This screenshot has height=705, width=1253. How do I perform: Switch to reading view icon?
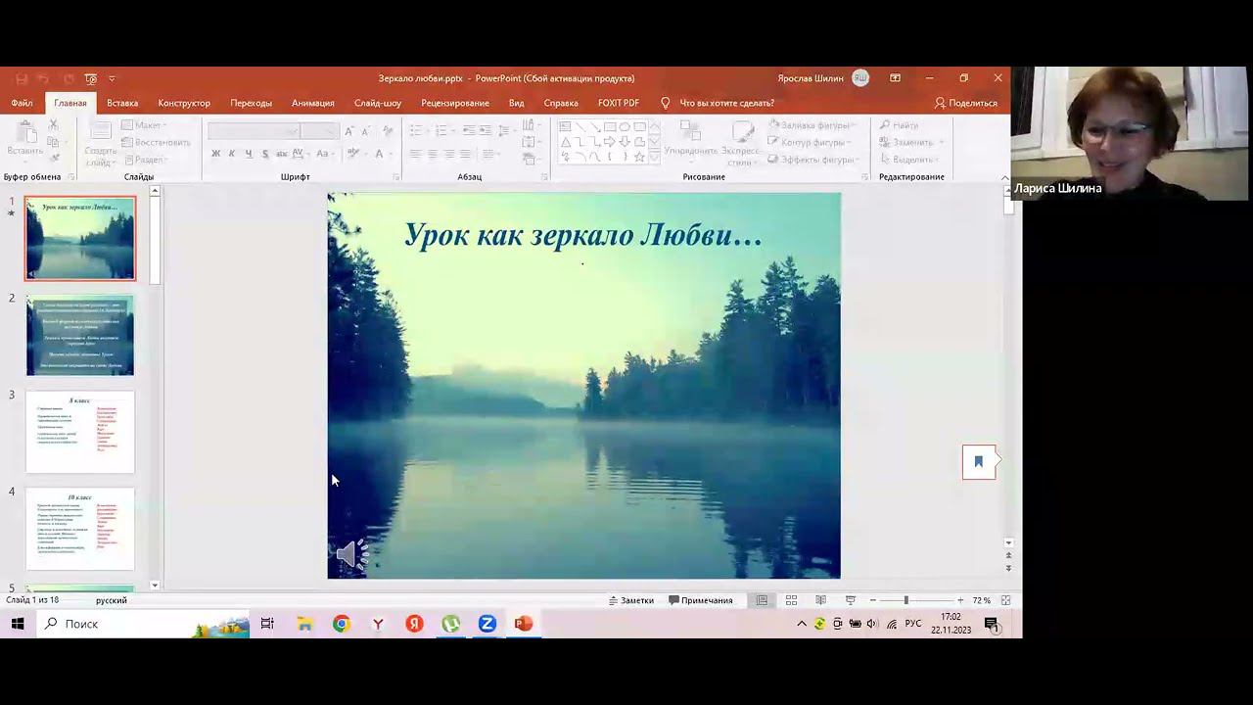820,600
